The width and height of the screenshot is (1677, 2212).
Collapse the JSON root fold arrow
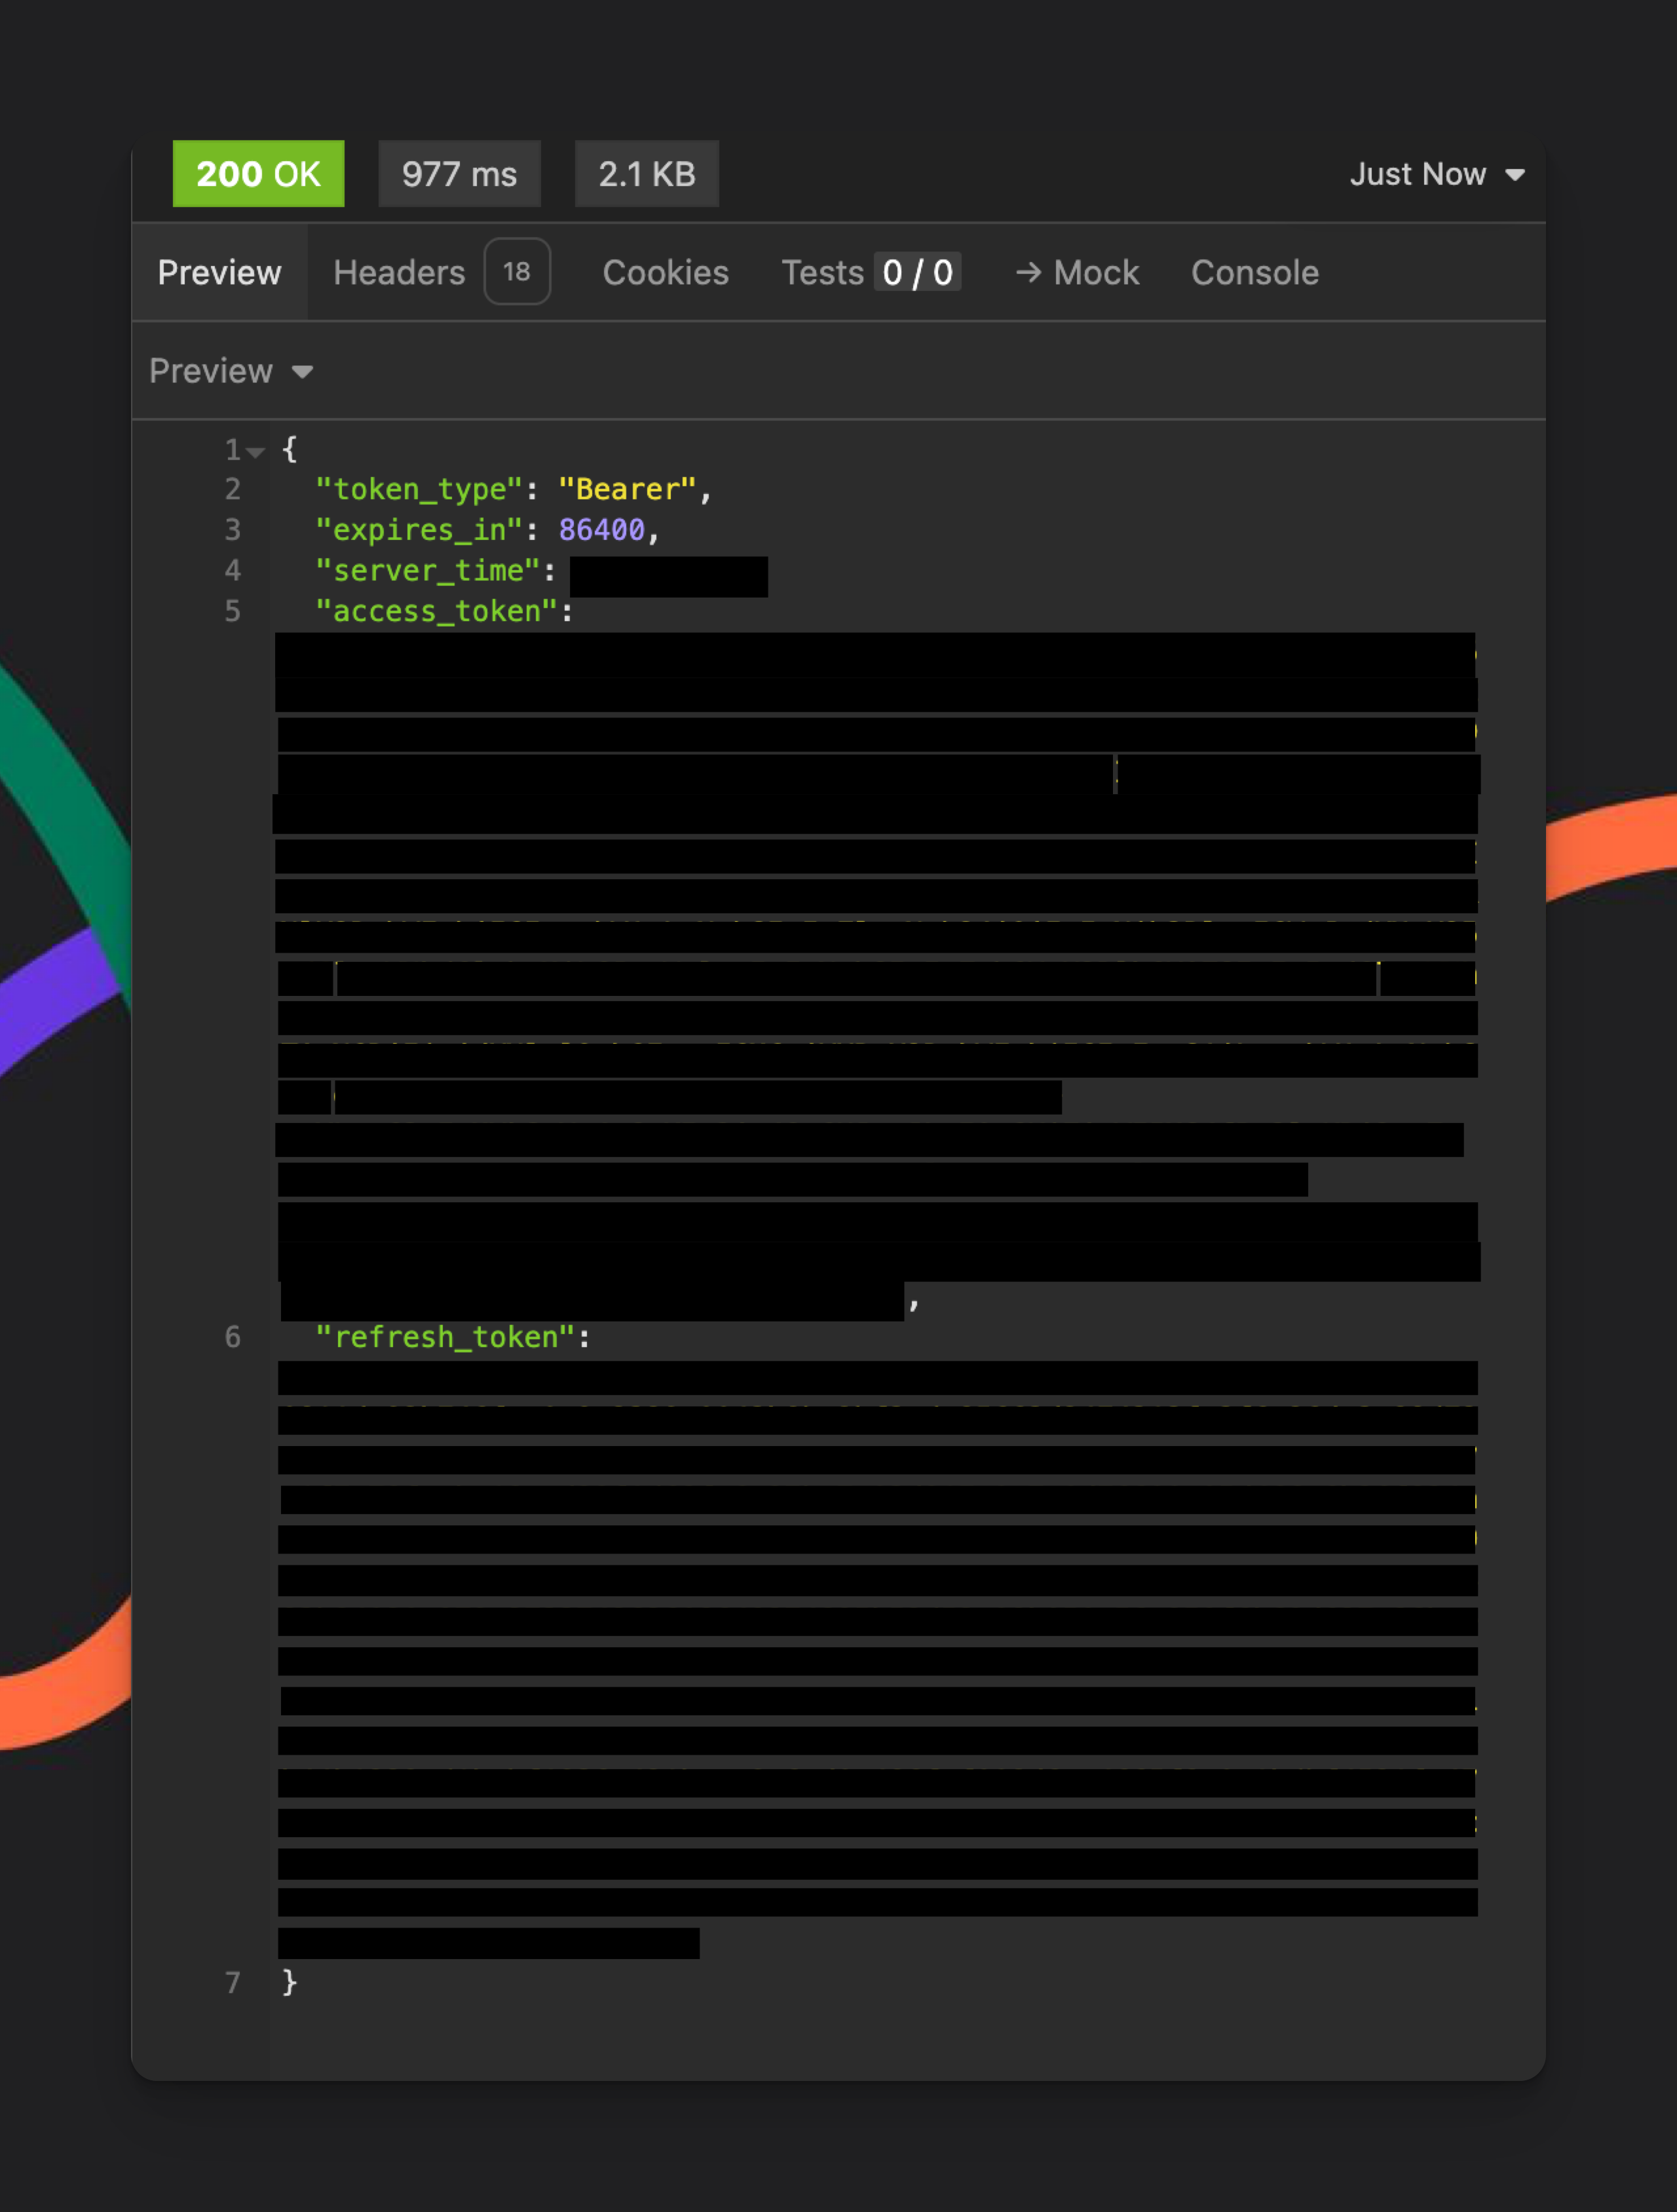[256, 452]
